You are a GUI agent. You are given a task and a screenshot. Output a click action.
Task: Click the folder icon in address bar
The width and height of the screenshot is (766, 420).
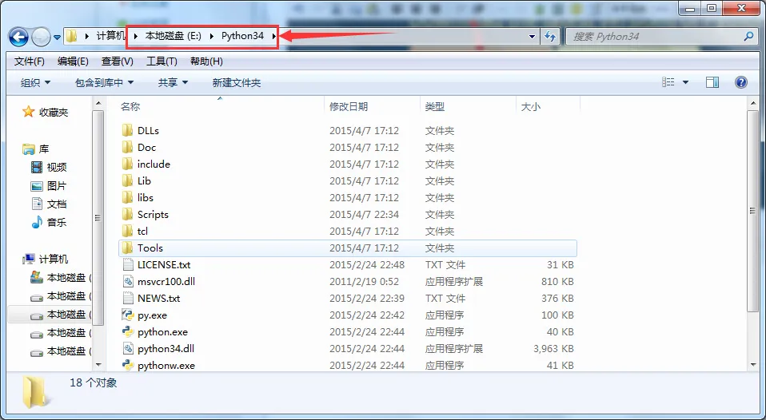[x=72, y=36]
